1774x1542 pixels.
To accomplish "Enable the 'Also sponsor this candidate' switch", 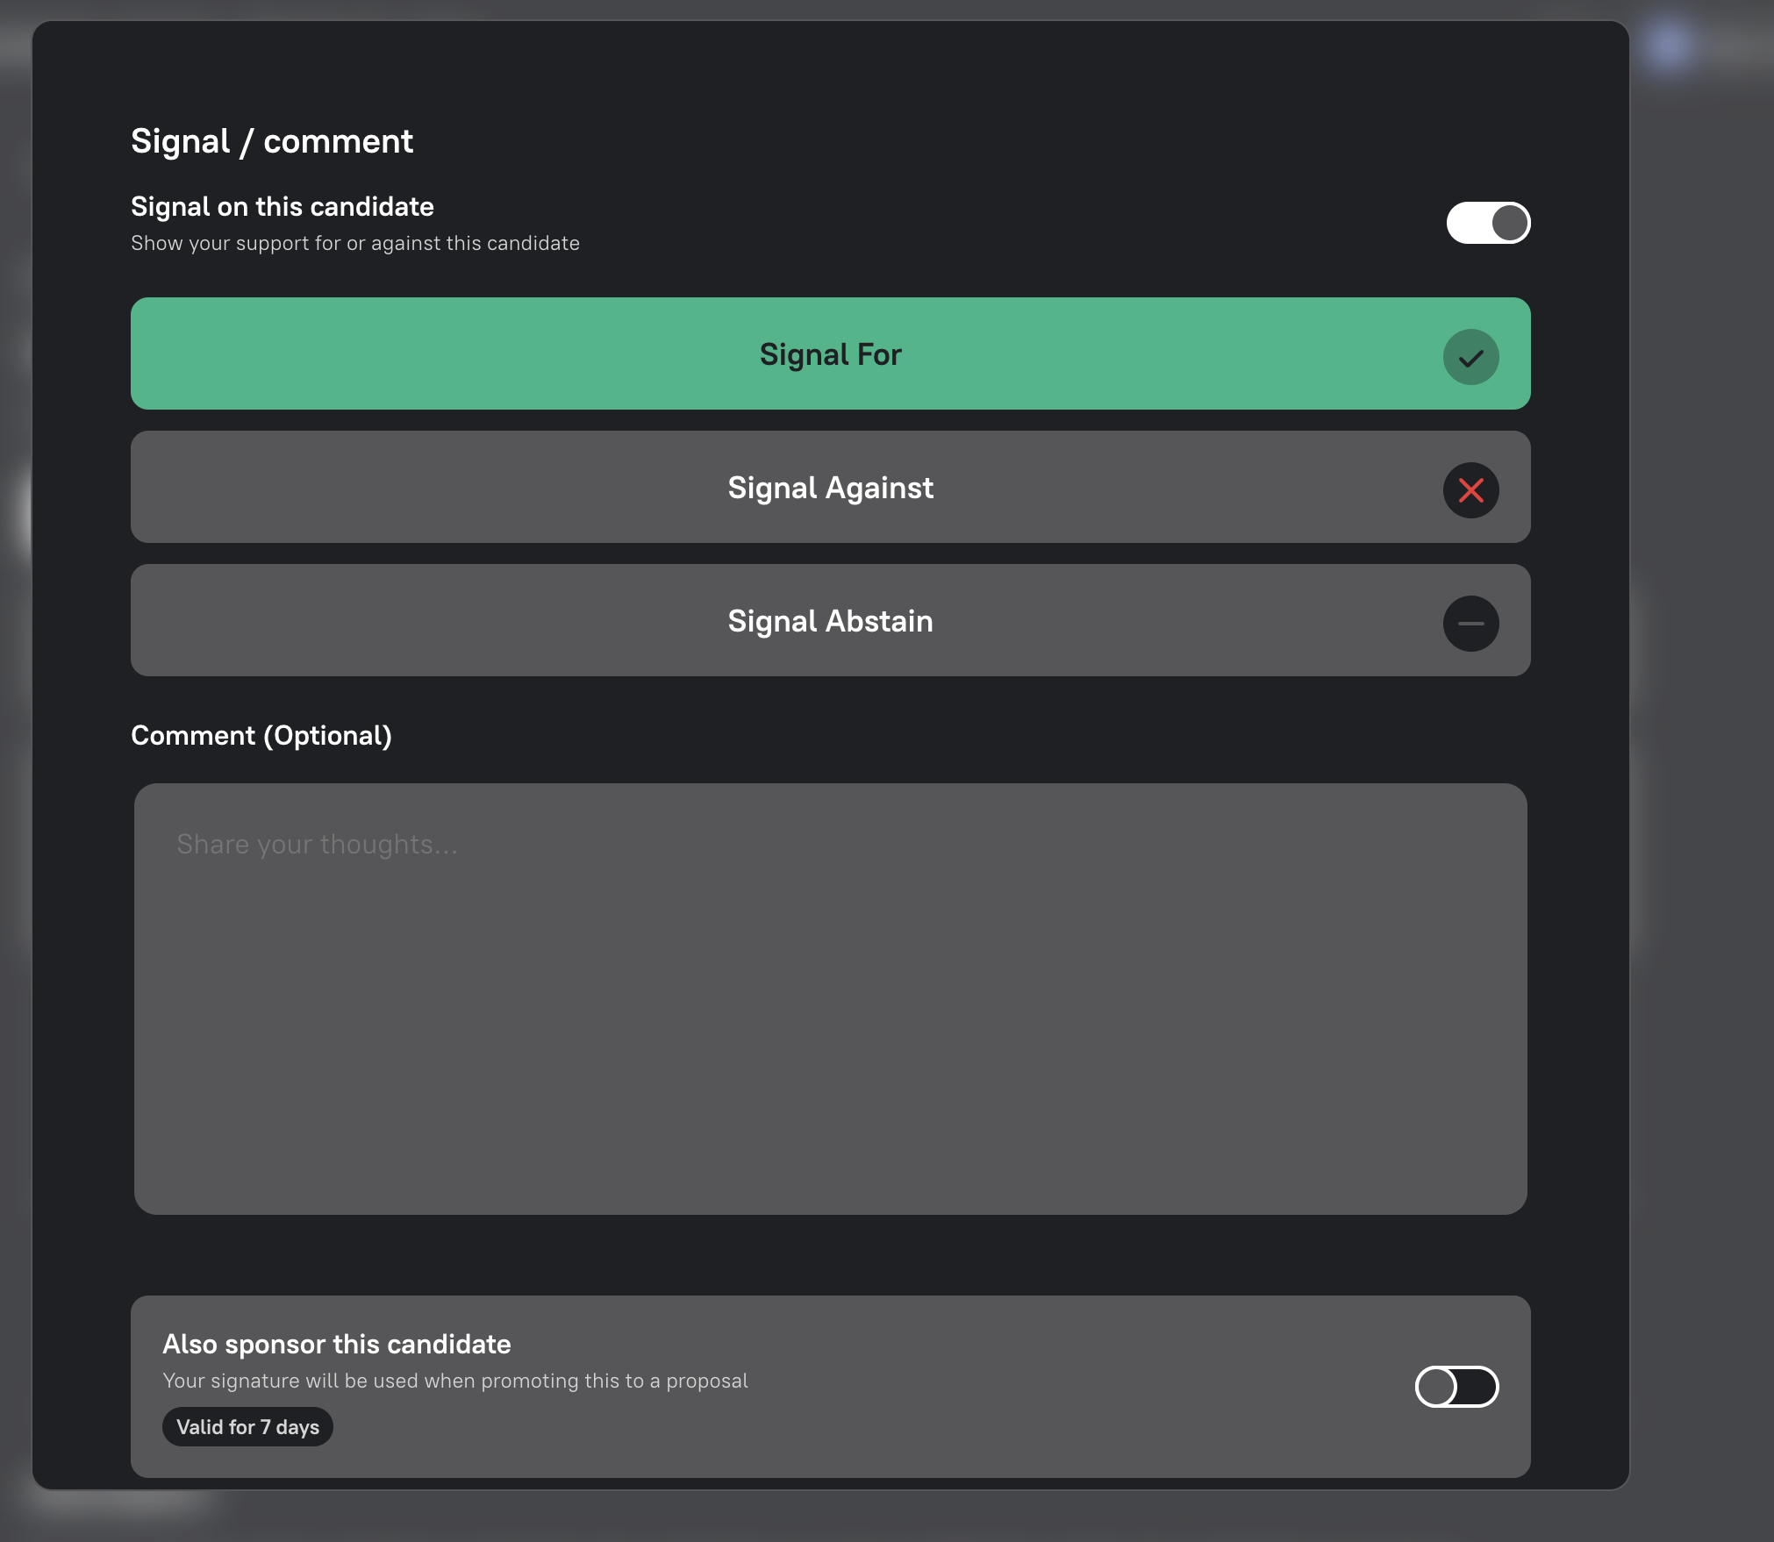I will coord(1456,1387).
